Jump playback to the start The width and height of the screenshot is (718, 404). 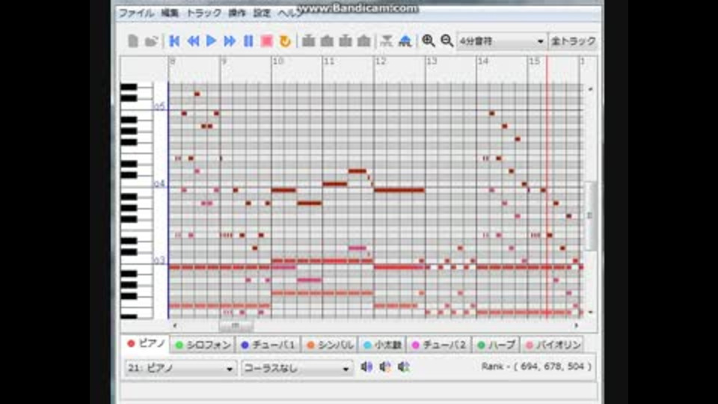pyautogui.click(x=174, y=41)
